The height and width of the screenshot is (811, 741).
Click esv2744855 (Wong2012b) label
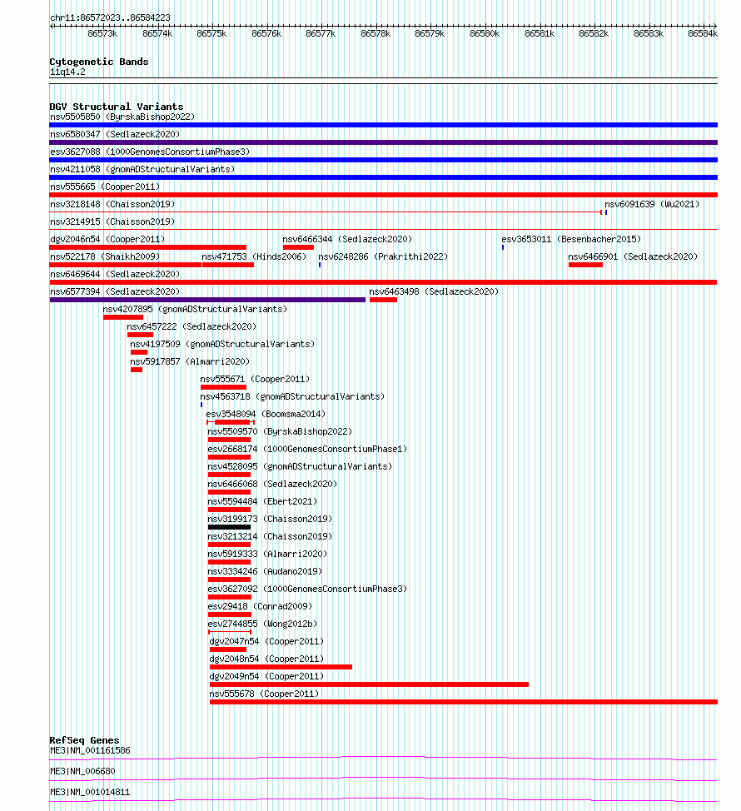pyautogui.click(x=263, y=624)
